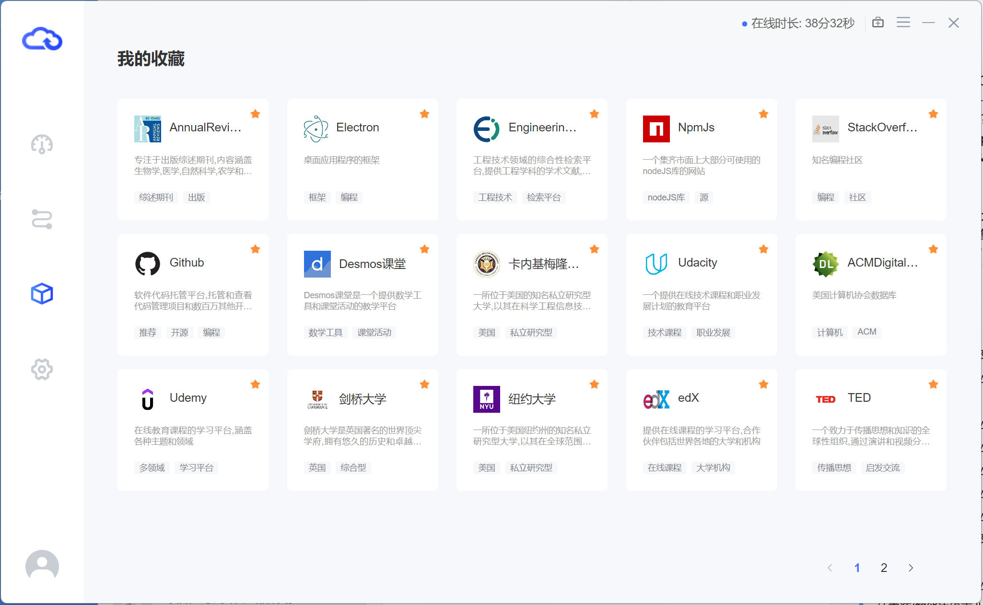Click the 学习平台 tag
The width and height of the screenshot is (983, 605).
click(x=196, y=467)
